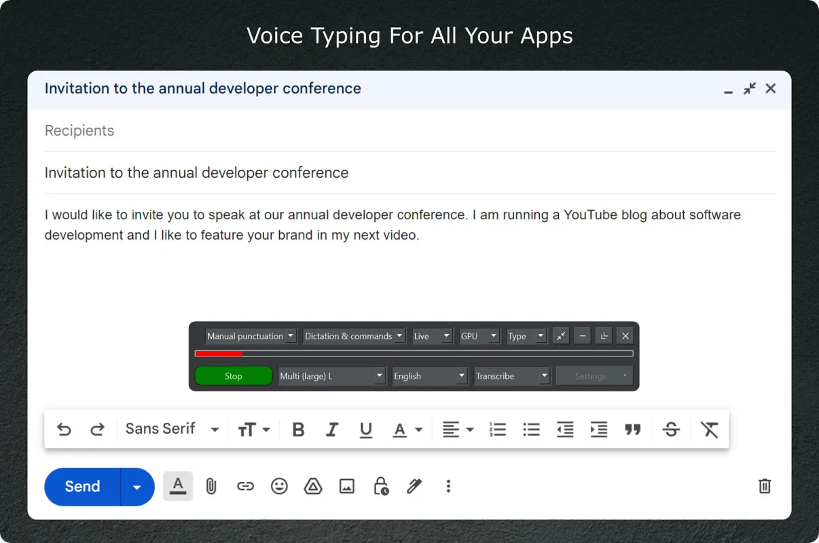Click the Recipients input field
Image resolution: width=819 pixels, height=543 pixels.
click(x=407, y=130)
